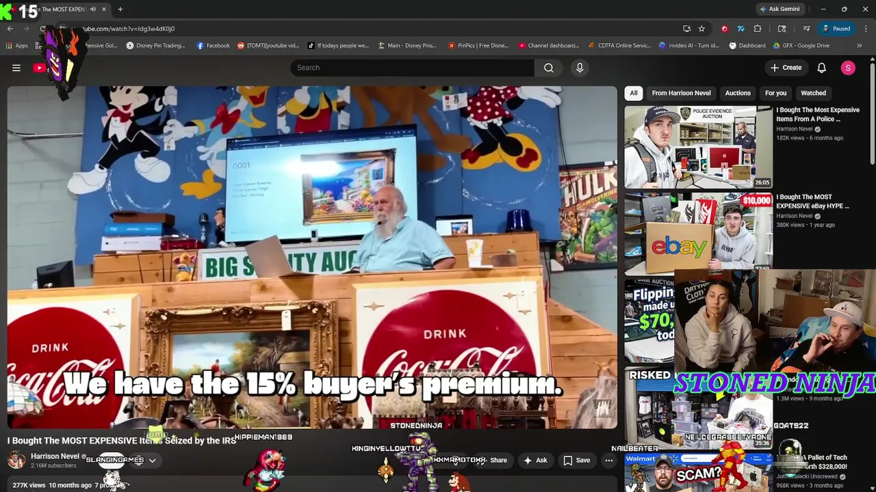The image size is (876, 492).
Task: Open YouTube notifications bell
Action: point(822,68)
